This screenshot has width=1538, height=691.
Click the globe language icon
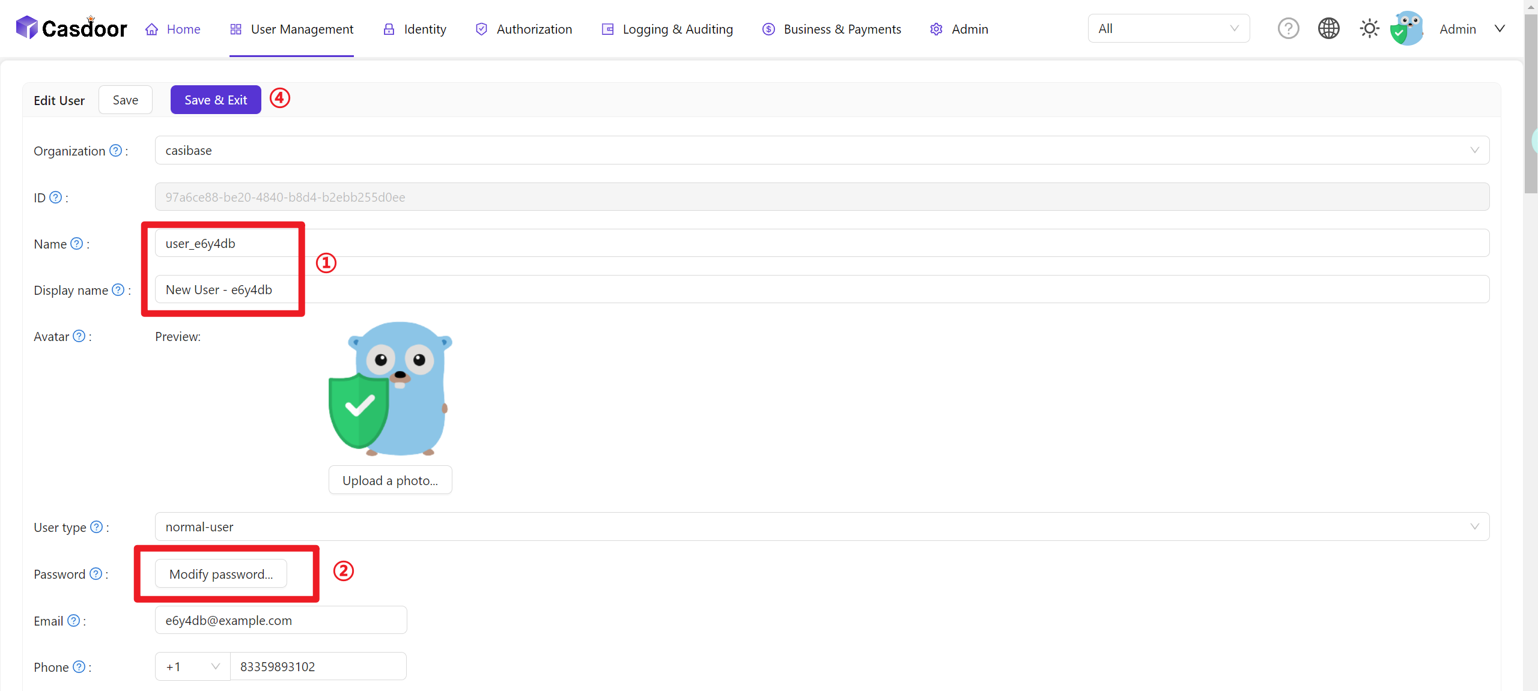[1328, 28]
